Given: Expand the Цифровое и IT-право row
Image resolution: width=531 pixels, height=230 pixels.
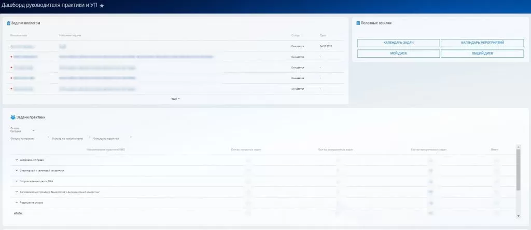Looking at the screenshot, I should [x=17, y=160].
